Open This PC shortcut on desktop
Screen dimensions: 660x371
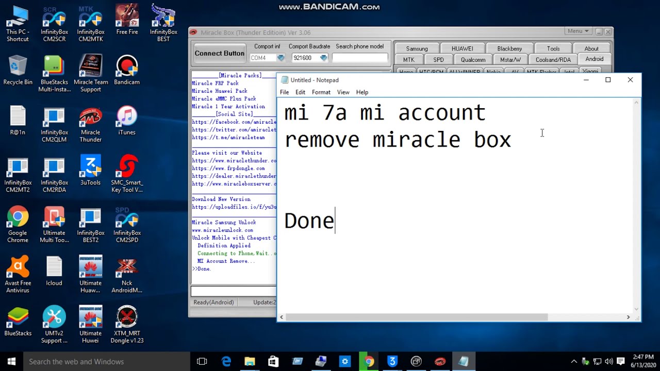click(x=18, y=23)
